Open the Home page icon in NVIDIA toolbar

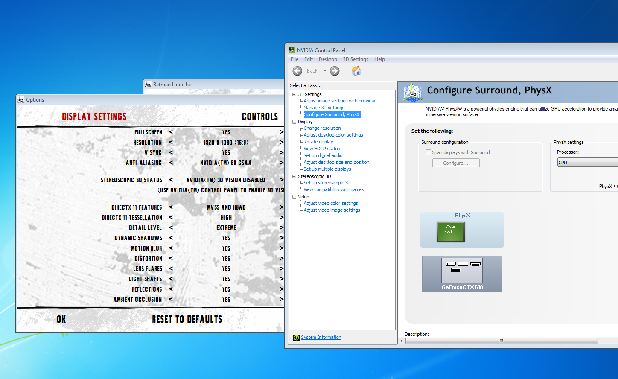(x=356, y=71)
